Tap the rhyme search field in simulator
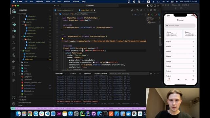 180,26
